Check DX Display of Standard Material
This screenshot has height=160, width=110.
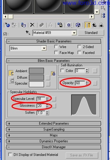(x=10, y=154)
